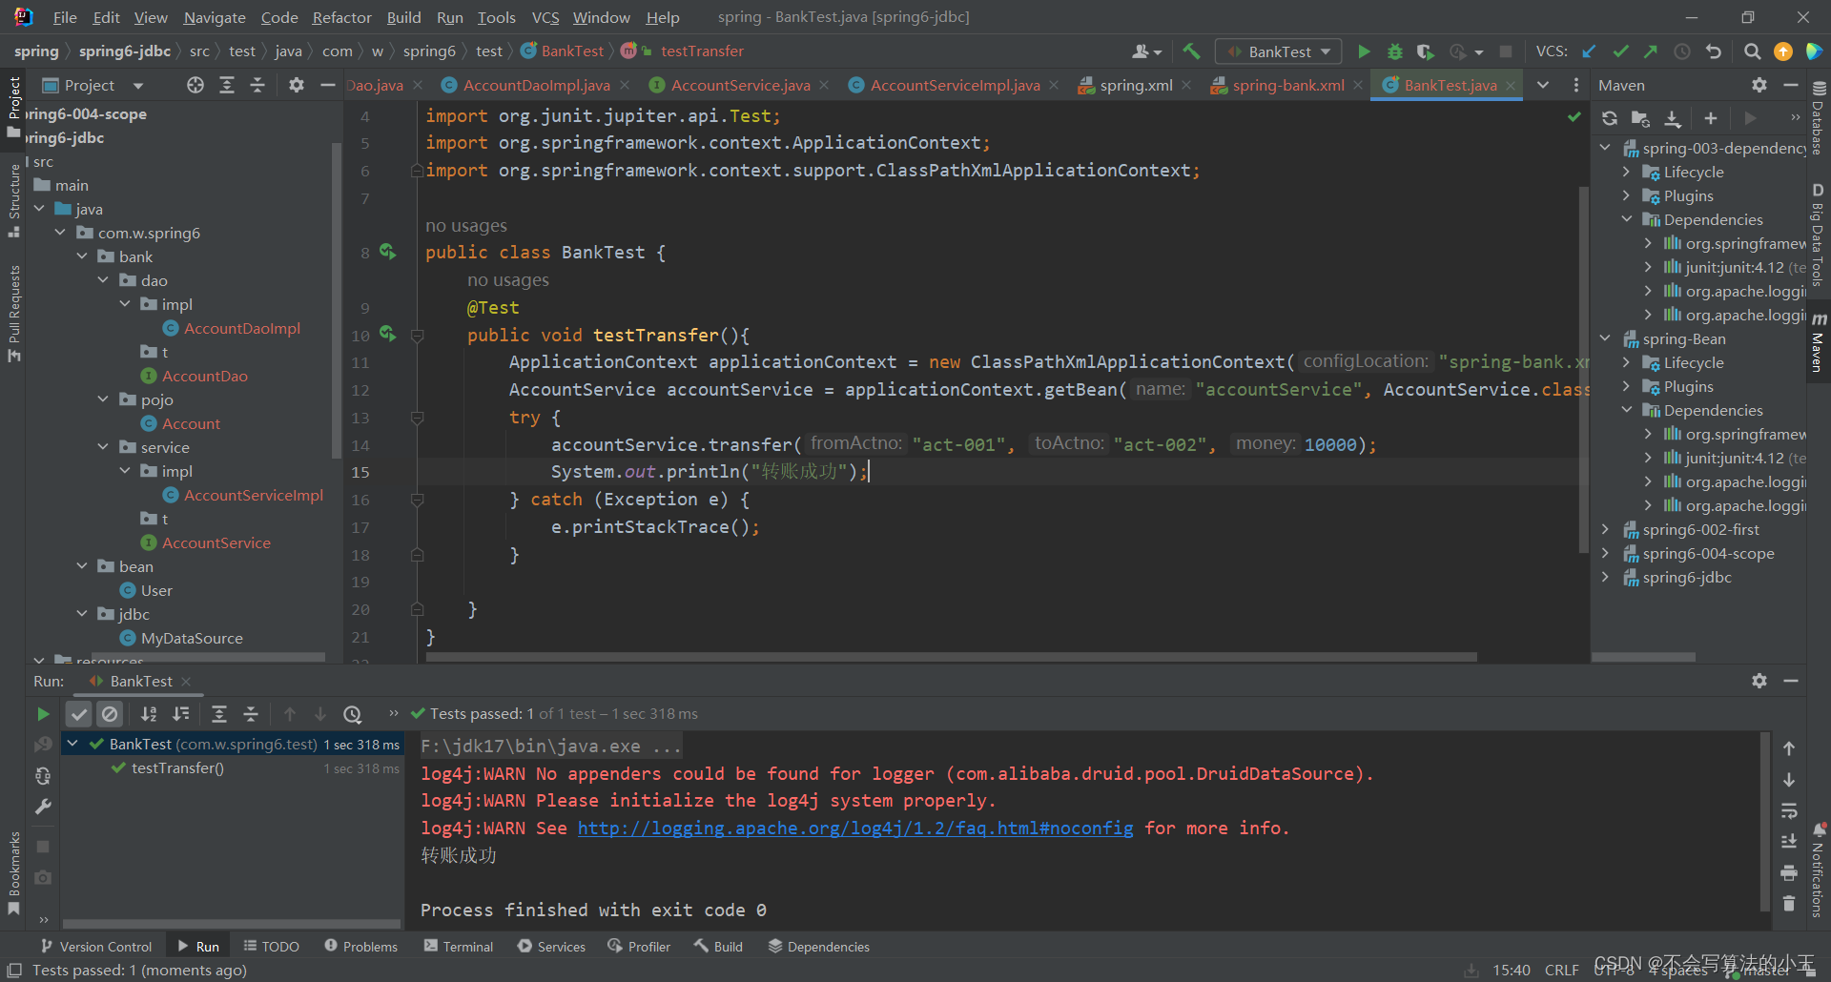
Task: Open the log4j faq hyperlink in console
Action: pos(855,829)
